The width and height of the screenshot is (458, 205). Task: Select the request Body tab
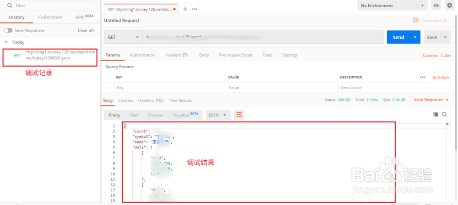pos(204,55)
